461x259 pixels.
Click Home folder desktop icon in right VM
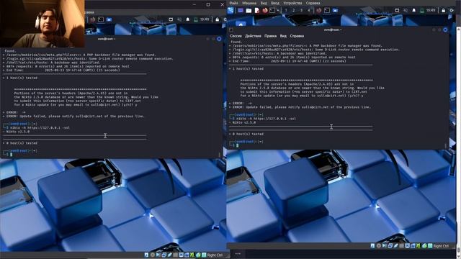coord(241,24)
